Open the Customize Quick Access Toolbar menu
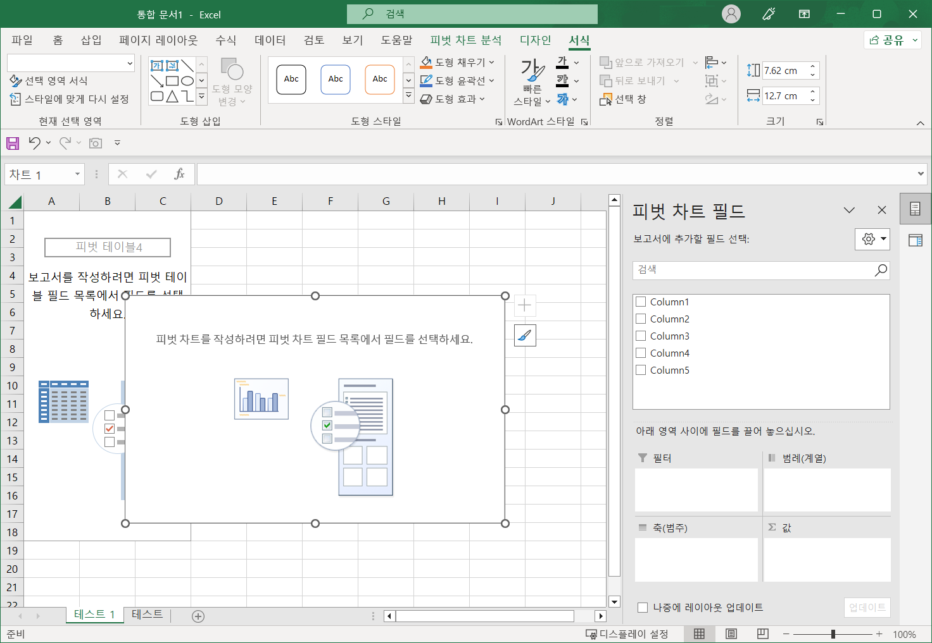Image resolution: width=932 pixels, height=643 pixels. coord(117,144)
